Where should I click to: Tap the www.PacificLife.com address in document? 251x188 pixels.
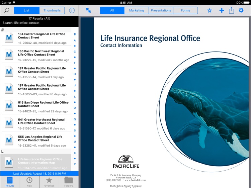point(135,180)
